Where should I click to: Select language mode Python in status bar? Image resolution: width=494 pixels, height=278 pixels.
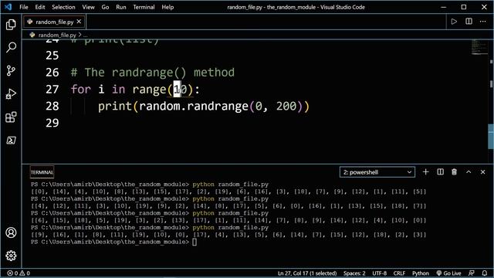tap(421, 273)
